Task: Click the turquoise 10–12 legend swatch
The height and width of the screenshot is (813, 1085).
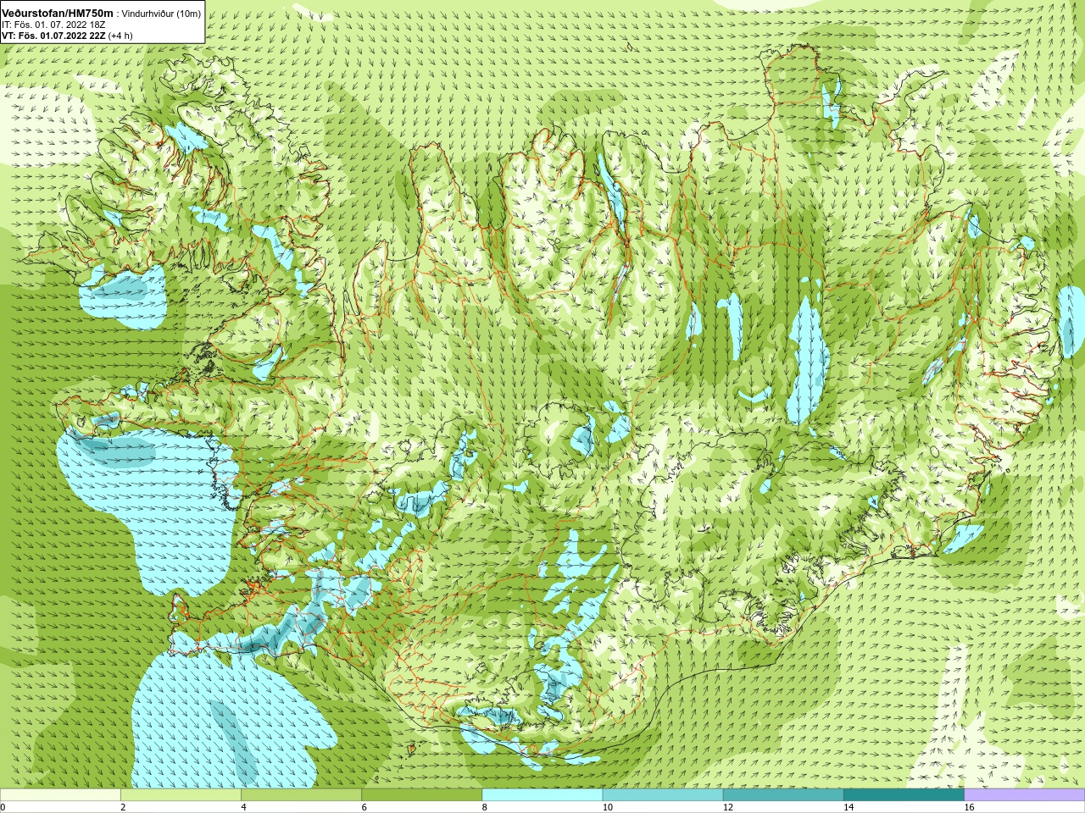Action: [663, 794]
